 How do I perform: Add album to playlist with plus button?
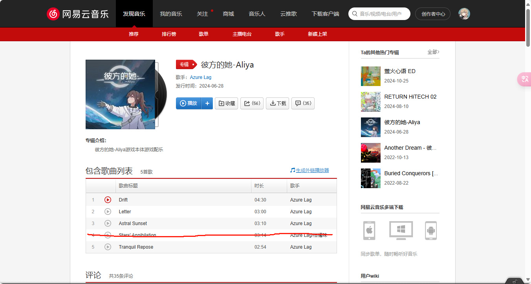click(207, 103)
